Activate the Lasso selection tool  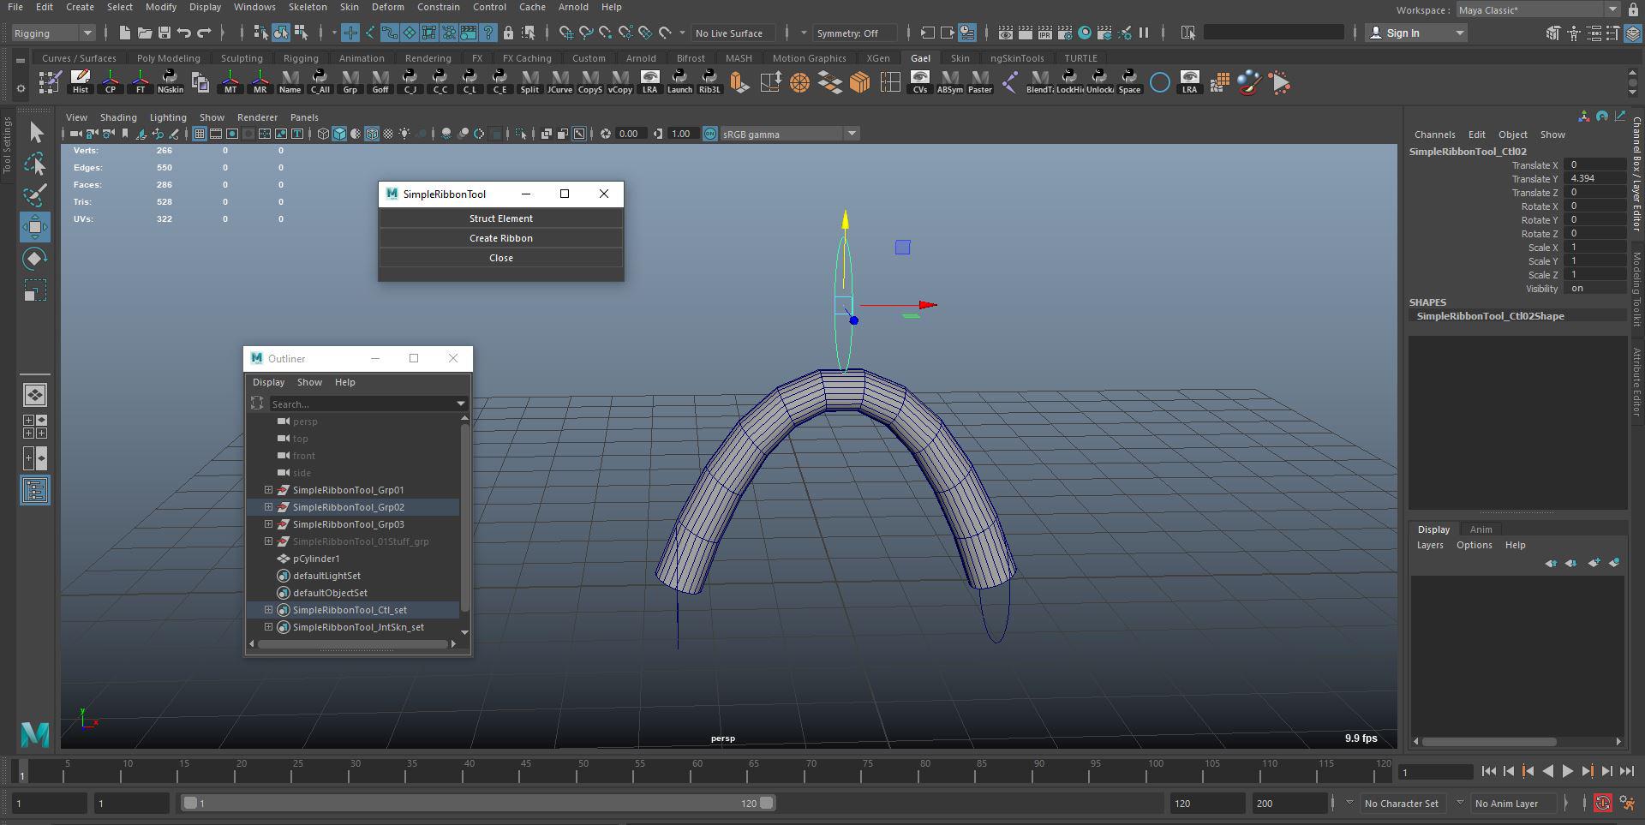(35, 164)
